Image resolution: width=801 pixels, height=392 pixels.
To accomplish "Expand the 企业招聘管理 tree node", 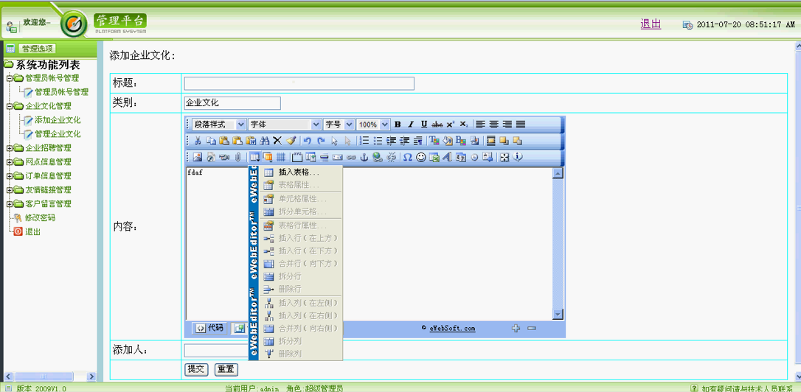I will [x=9, y=148].
